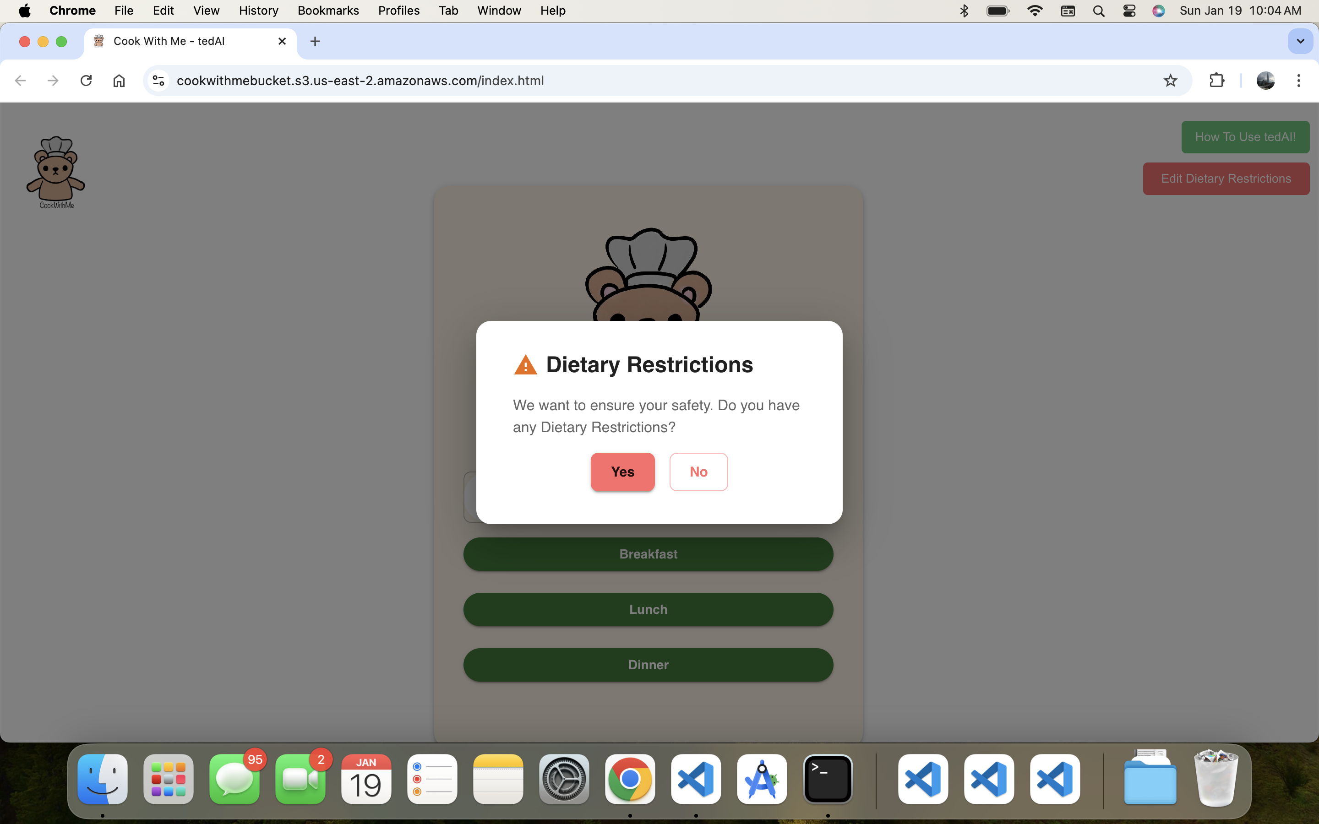
Task: Bookmark page with star icon
Action: (1170, 81)
